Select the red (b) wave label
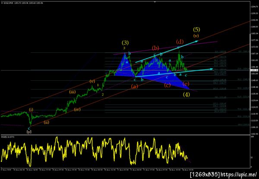The image size is (259, 179). pyautogui.click(x=155, y=48)
